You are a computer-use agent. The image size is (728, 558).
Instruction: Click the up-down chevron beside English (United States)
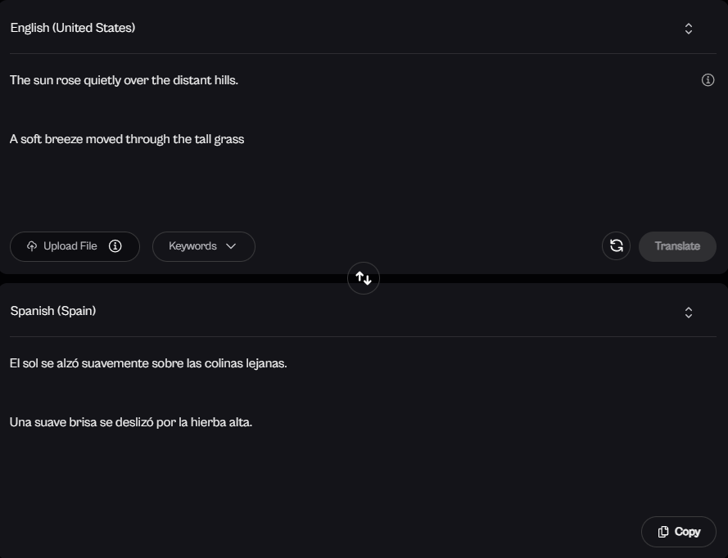(x=689, y=29)
